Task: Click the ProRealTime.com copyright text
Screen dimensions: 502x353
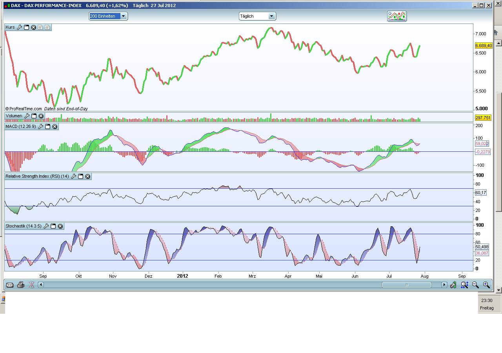Action: (24, 109)
